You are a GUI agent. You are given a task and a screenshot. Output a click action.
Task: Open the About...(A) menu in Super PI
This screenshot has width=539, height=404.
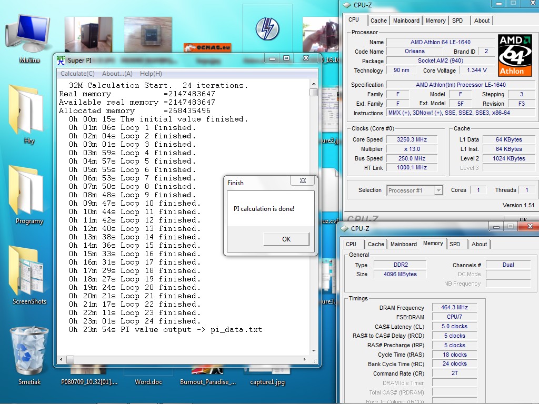point(117,74)
